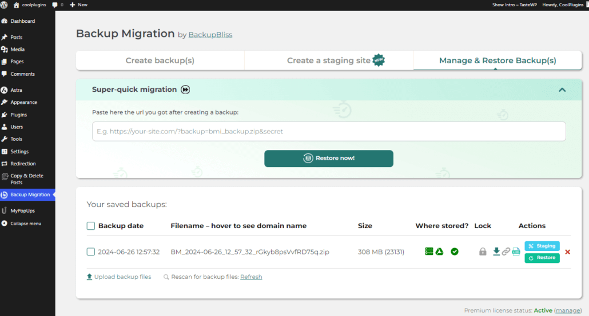Check the select-all Backup date checkbox

(91, 226)
